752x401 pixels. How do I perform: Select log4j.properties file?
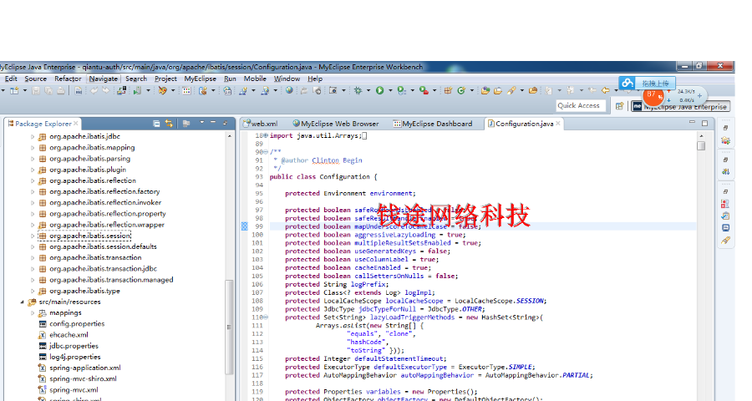pyautogui.click(x=75, y=357)
